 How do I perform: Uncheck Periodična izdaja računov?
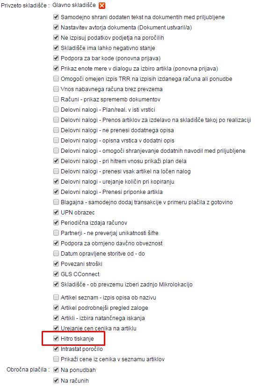click(56, 222)
